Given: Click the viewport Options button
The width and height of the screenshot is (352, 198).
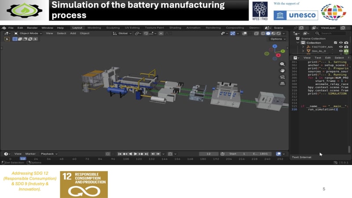Looking at the screenshot, I should coord(278,39).
